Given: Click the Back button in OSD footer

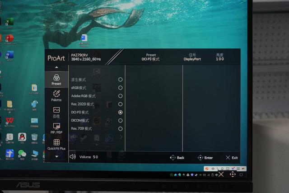Looking at the screenshot, I should point(177,158).
